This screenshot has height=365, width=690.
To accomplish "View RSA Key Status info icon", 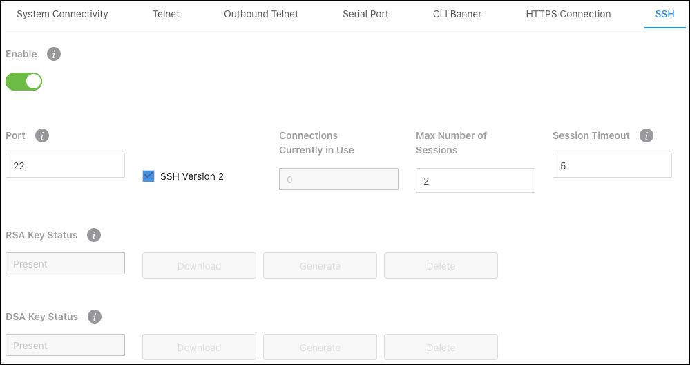I will coord(94,235).
